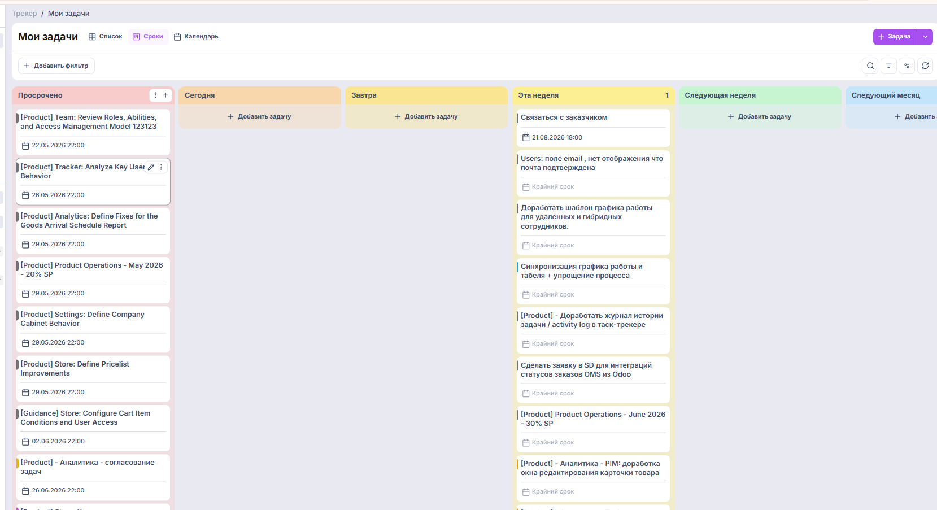Viewport: 937px width, 510px height.
Task: Open the view settings sliders icon
Action: point(907,66)
